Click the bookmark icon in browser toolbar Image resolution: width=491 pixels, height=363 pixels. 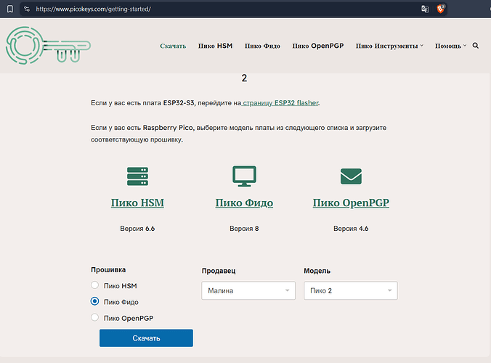(10, 9)
